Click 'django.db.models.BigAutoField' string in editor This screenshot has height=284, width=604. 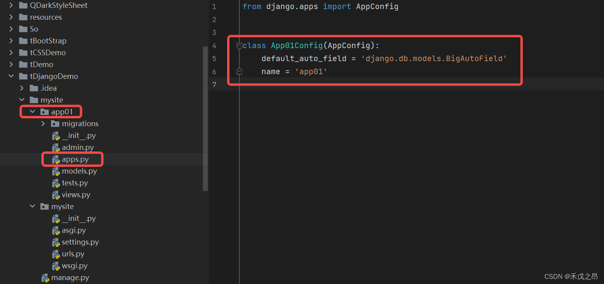coord(434,59)
